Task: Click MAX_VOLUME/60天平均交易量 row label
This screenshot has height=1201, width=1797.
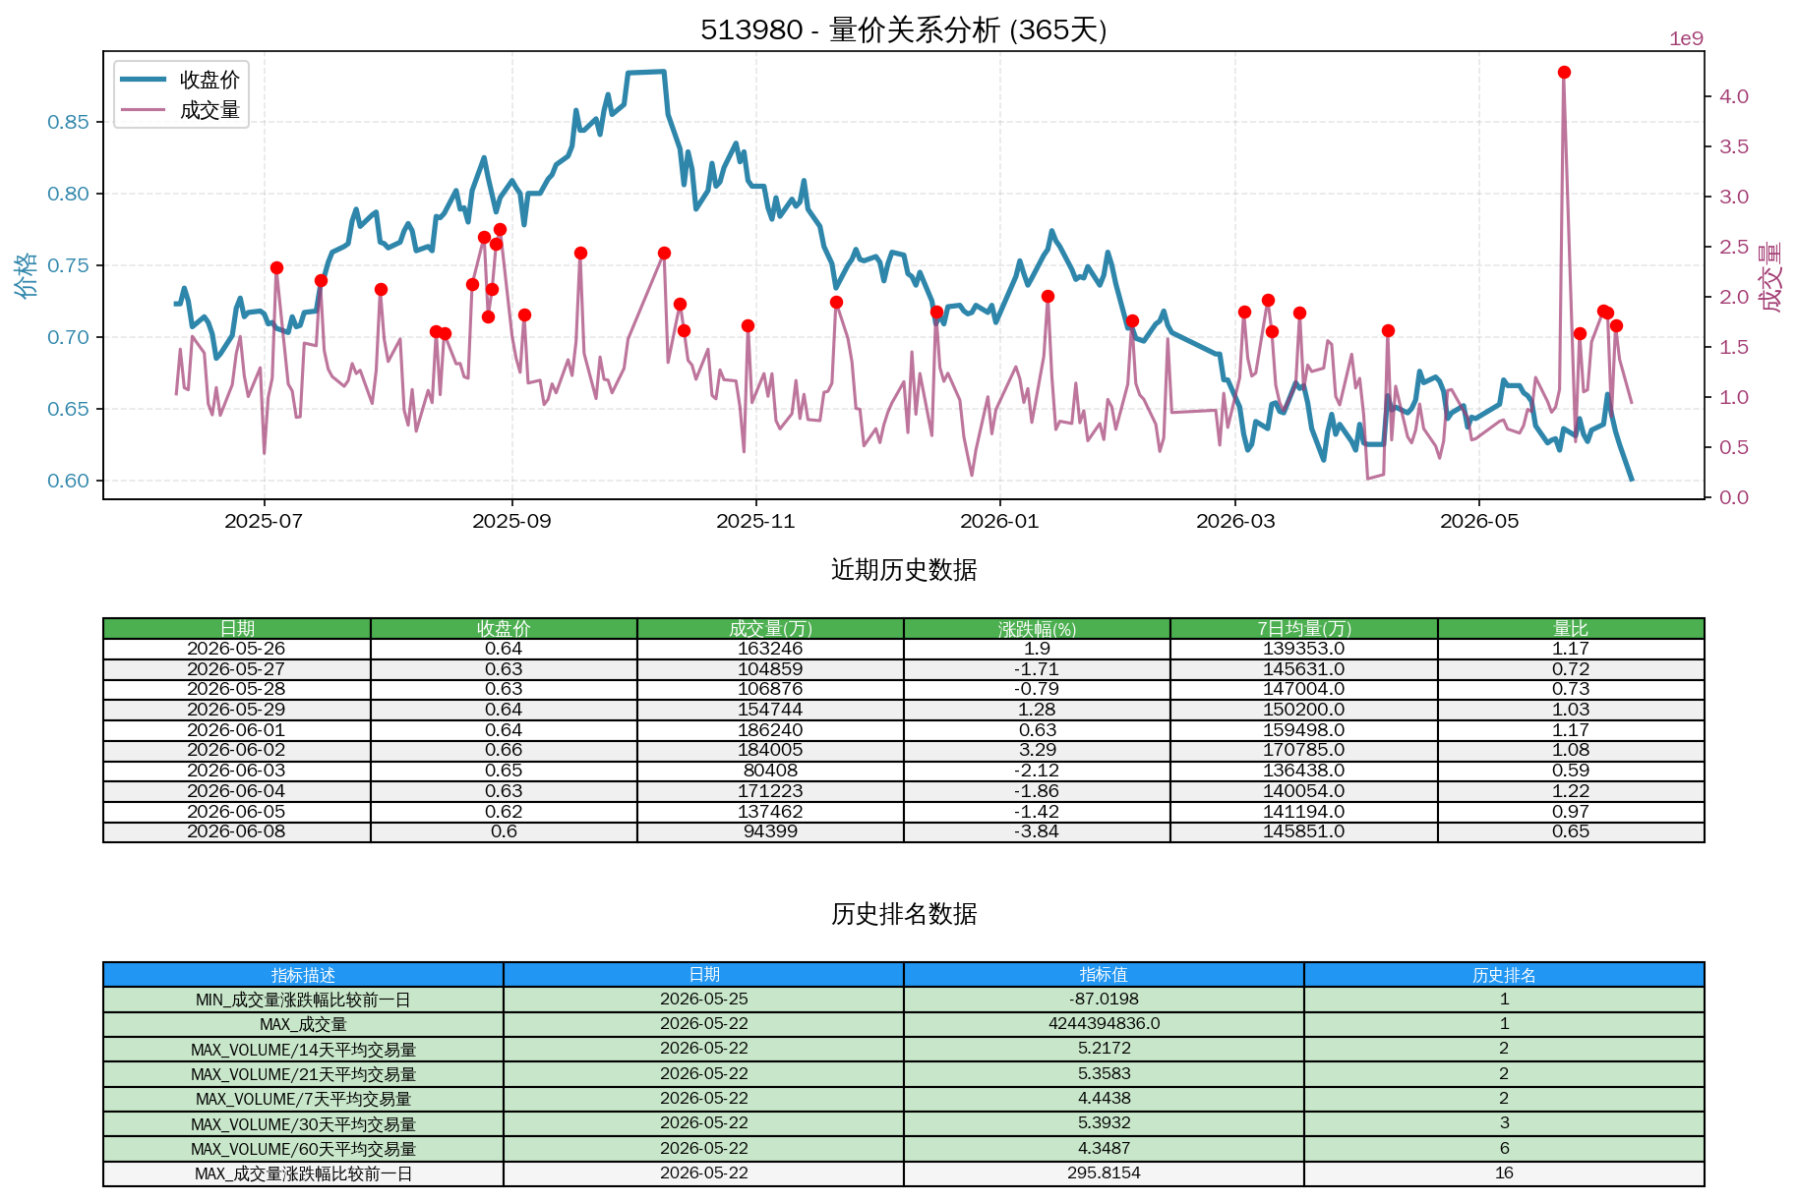Action: tap(303, 1149)
